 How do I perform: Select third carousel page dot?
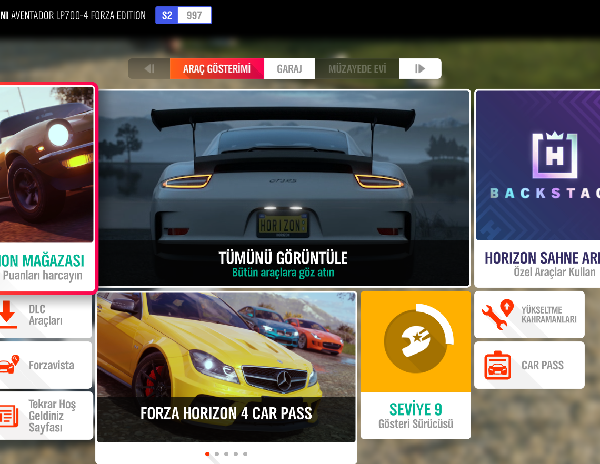point(226,454)
